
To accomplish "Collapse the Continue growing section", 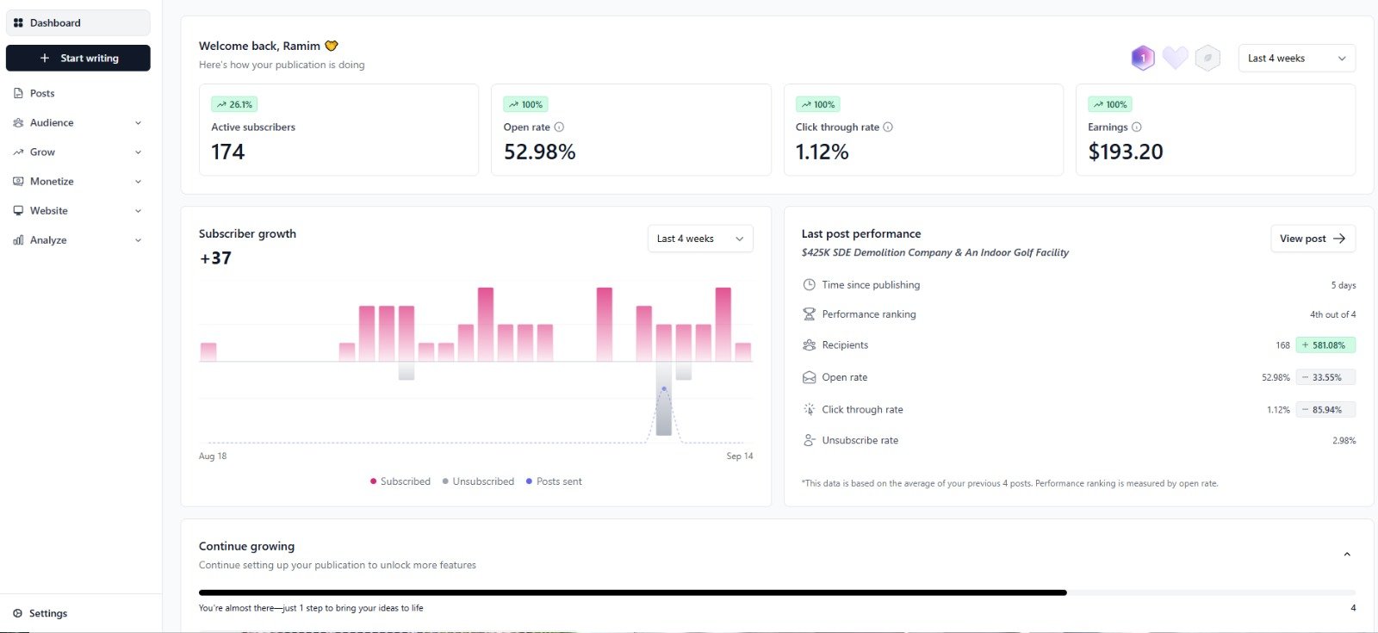I will (x=1347, y=555).
